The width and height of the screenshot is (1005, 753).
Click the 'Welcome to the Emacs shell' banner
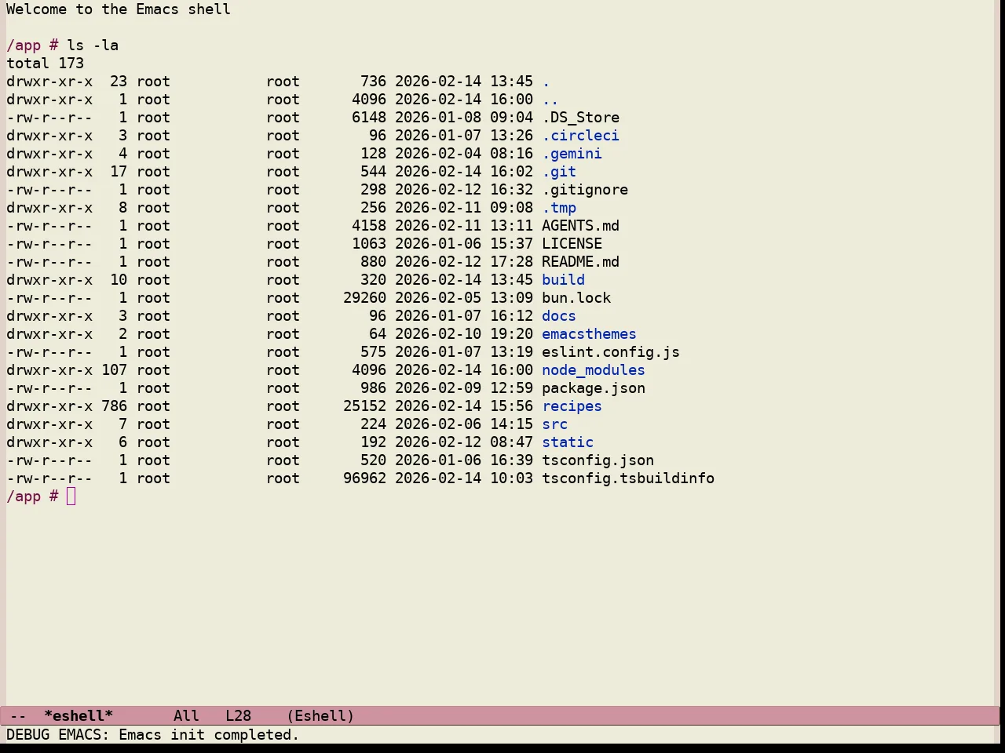119,9
